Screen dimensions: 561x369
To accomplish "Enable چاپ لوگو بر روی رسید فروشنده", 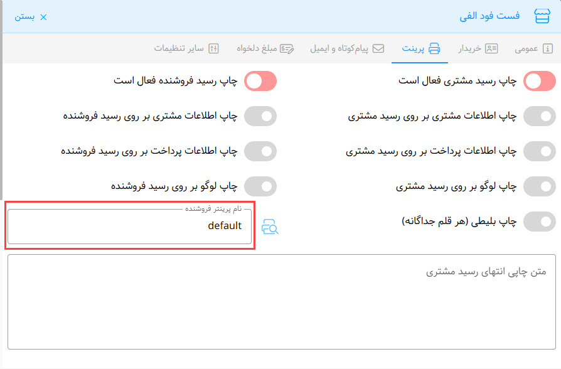I will tap(260, 186).
